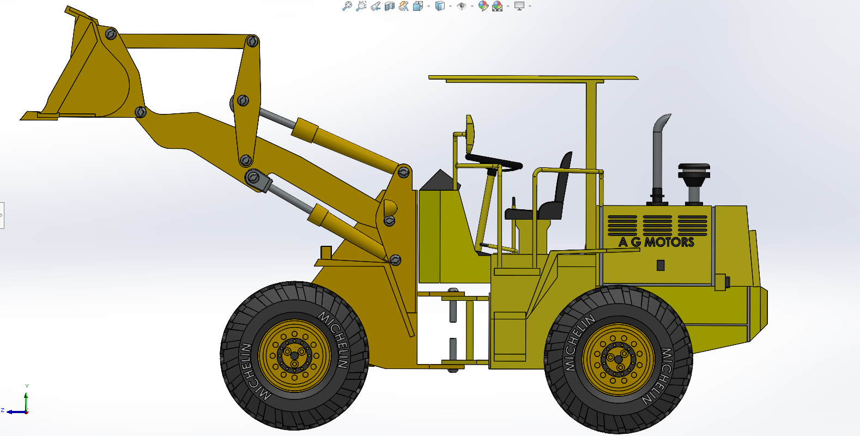Open the Edit Appearance tool
The height and width of the screenshot is (436, 860).
[483, 6]
